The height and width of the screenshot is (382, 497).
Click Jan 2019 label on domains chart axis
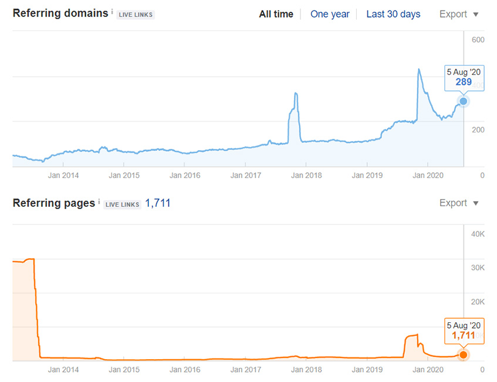(367, 175)
